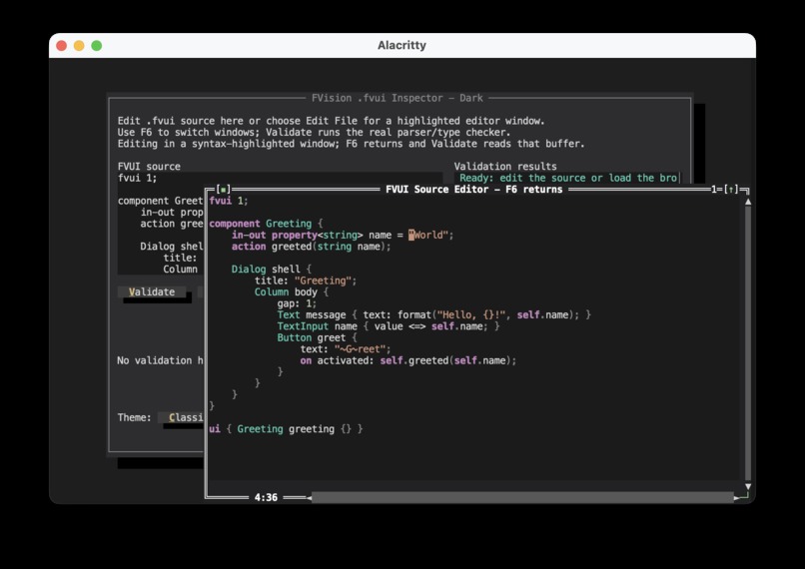Click the vertical scrollbar up arrow
The height and width of the screenshot is (569, 805).
748,202
